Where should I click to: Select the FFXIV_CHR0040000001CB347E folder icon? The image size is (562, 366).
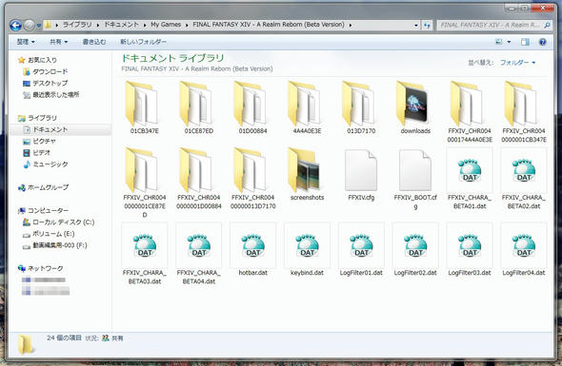tap(521, 104)
